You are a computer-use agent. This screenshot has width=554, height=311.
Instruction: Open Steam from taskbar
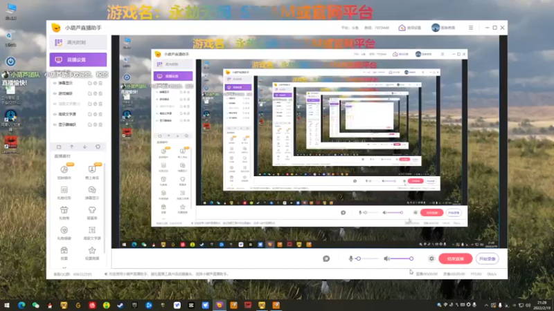tap(120, 305)
